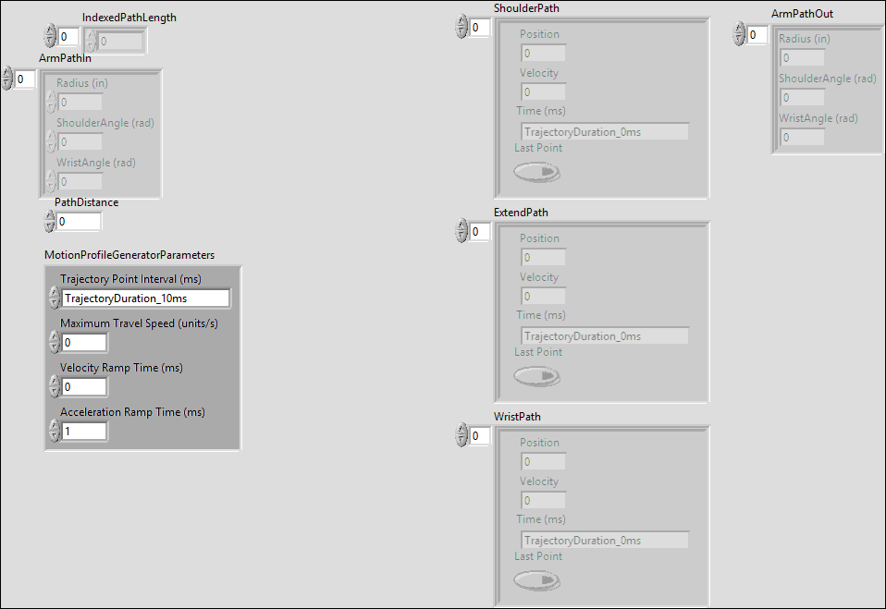Open the WristPath Time (ms) enum dropdown
Image resolution: width=886 pixels, height=609 pixels.
[605, 541]
